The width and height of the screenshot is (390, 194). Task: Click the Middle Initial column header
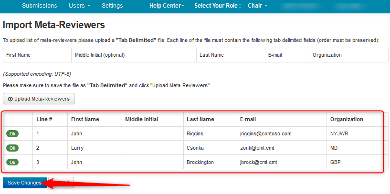[141, 119]
